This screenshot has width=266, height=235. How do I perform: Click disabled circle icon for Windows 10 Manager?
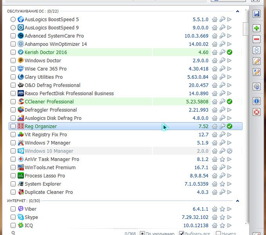230,151
